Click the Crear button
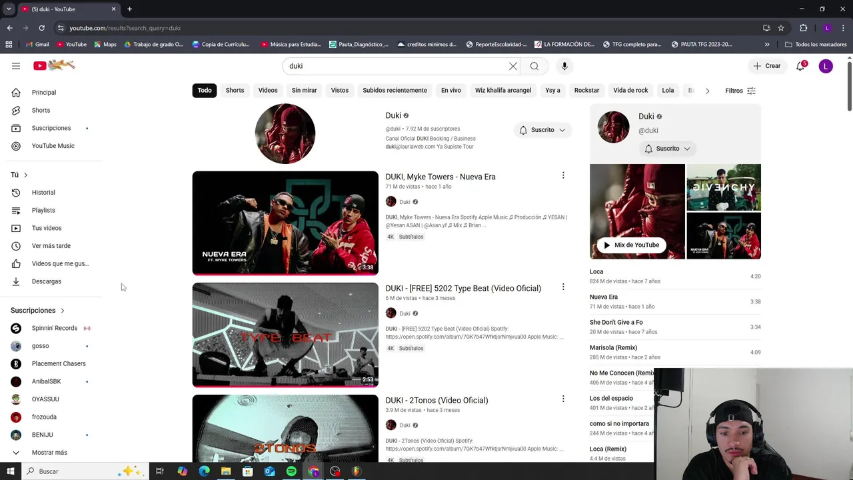The image size is (853, 480). click(x=766, y=66)
